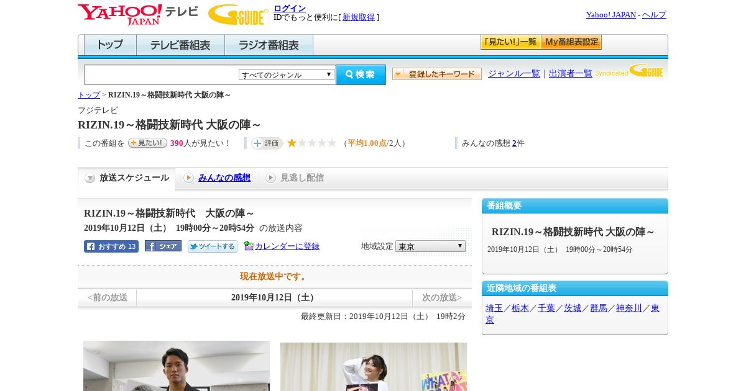Open the Syndicated G-Guide logo by search
Viewport: 746px width, 391px height.
[x=629, y=71]
